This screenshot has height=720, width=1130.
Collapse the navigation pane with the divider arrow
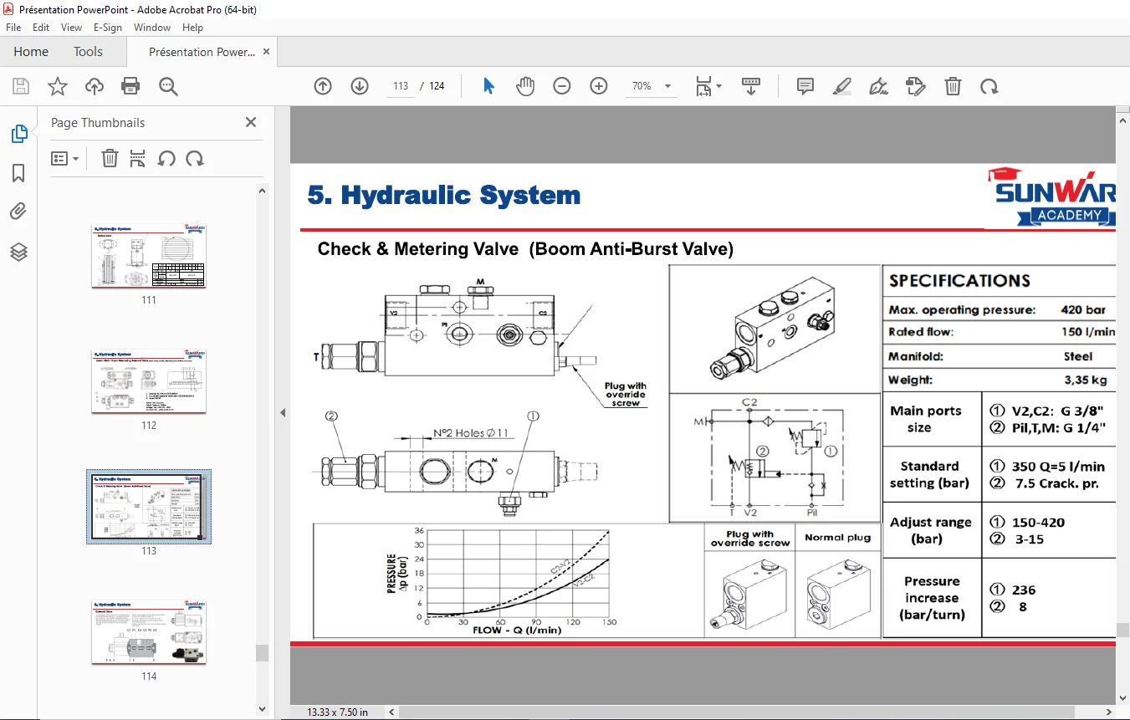(283, 412)
